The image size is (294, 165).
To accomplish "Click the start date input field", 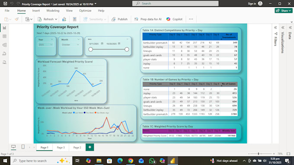I will pos(94,44).
